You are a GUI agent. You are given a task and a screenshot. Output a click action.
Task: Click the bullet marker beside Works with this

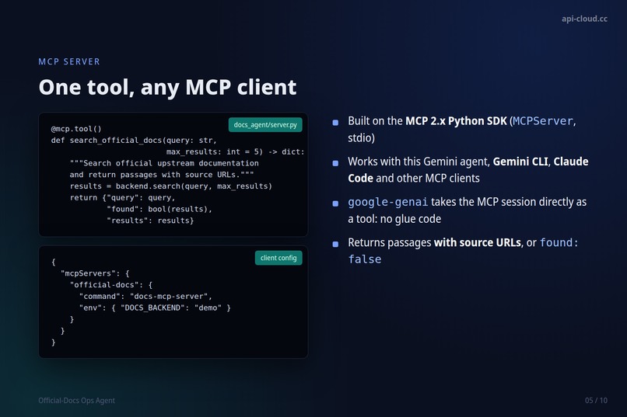tap(335, 163)
